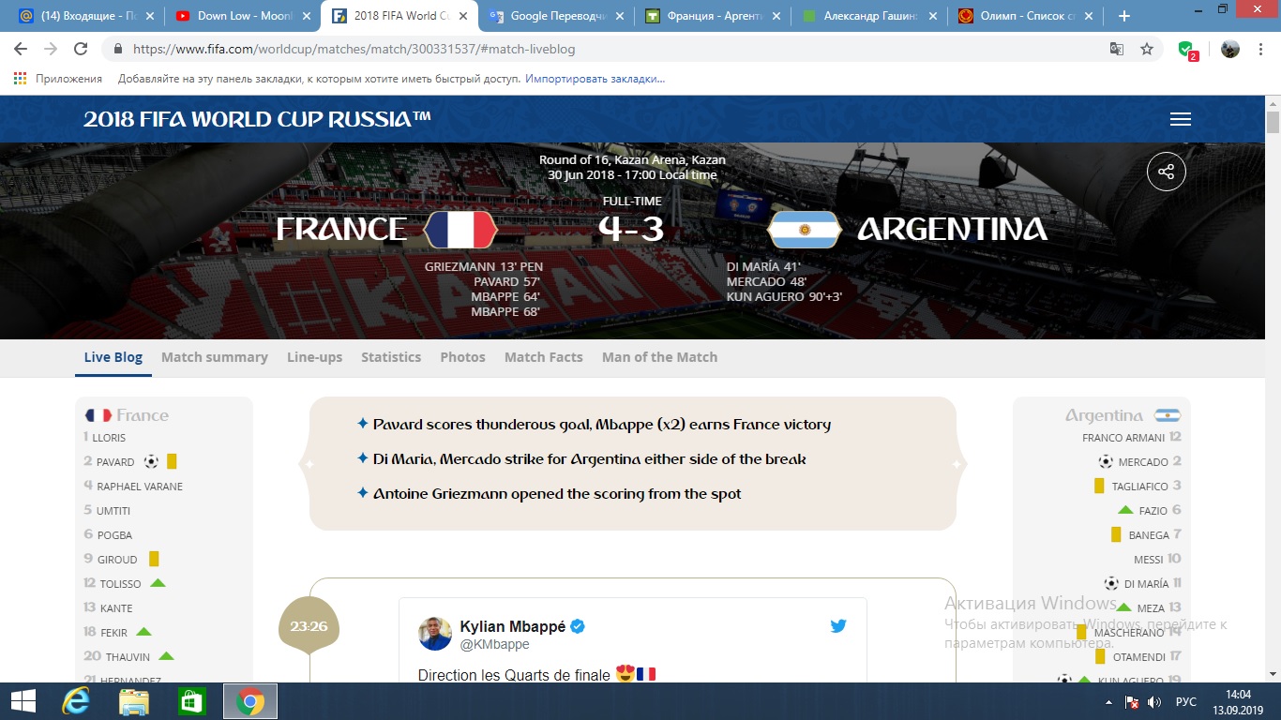Click the @KMbappe handle
This screenshot has width=1281, height=720.
tap(494, 645)
